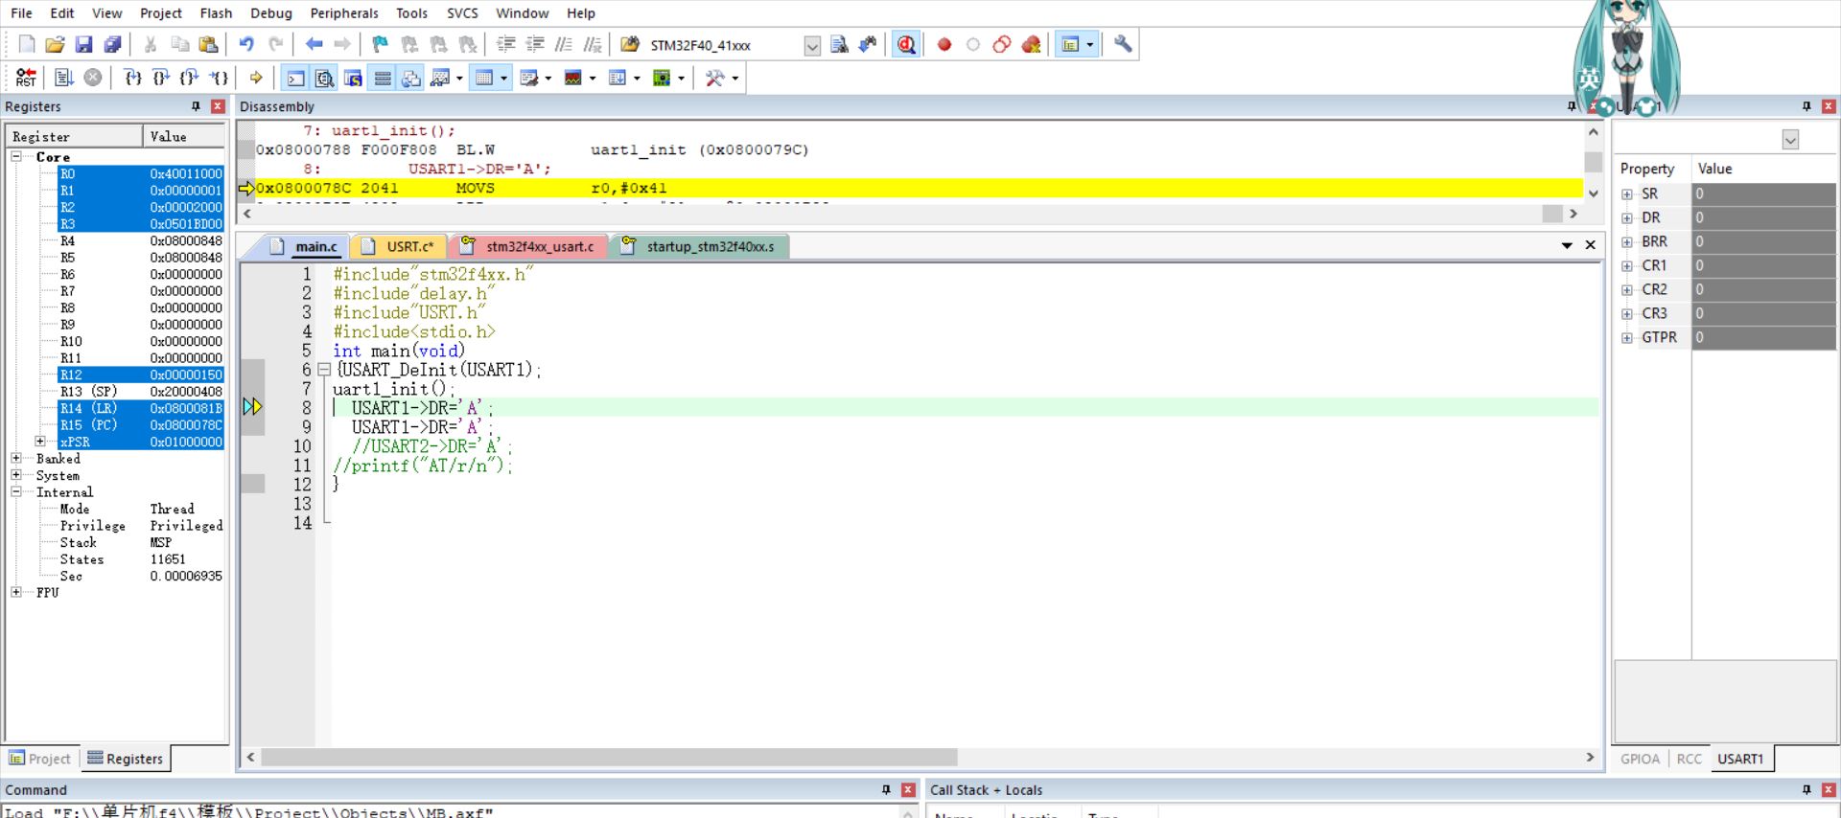Click the Run program icon
The width and height of the screenshot is (1841, 818).
(63, 78)
